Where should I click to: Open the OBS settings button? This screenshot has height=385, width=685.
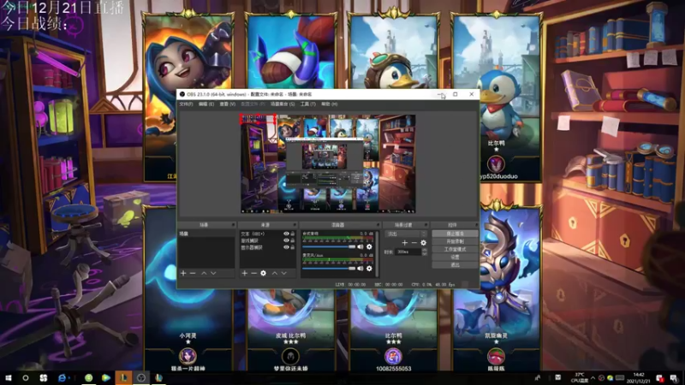455,258
